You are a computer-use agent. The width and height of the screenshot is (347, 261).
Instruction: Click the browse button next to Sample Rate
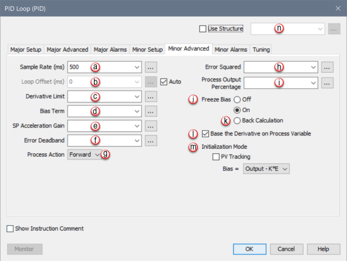click(x=151, y=67)
